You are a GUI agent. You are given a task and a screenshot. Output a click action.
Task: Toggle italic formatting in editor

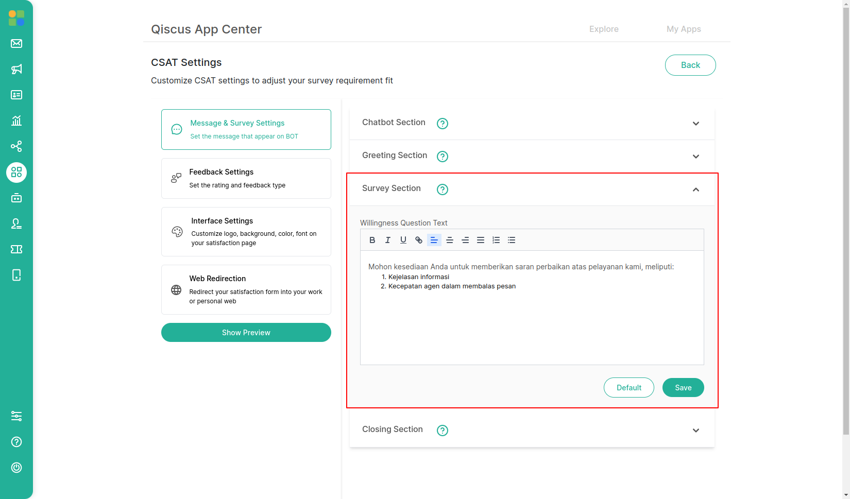388,240
